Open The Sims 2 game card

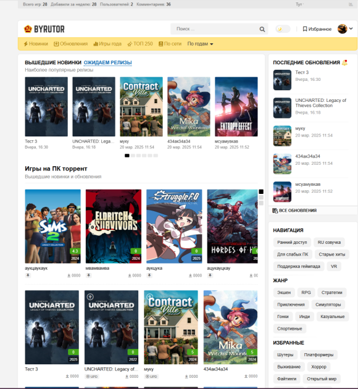(53, 226)
